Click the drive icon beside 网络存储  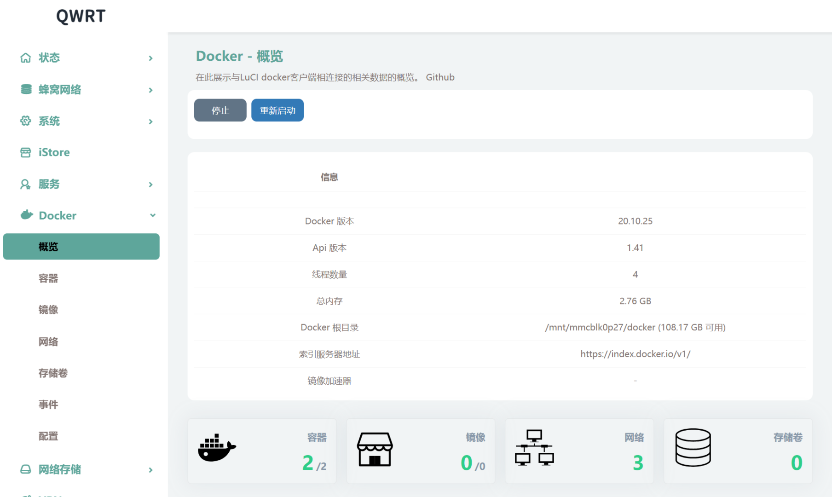[x=26, y=469]
